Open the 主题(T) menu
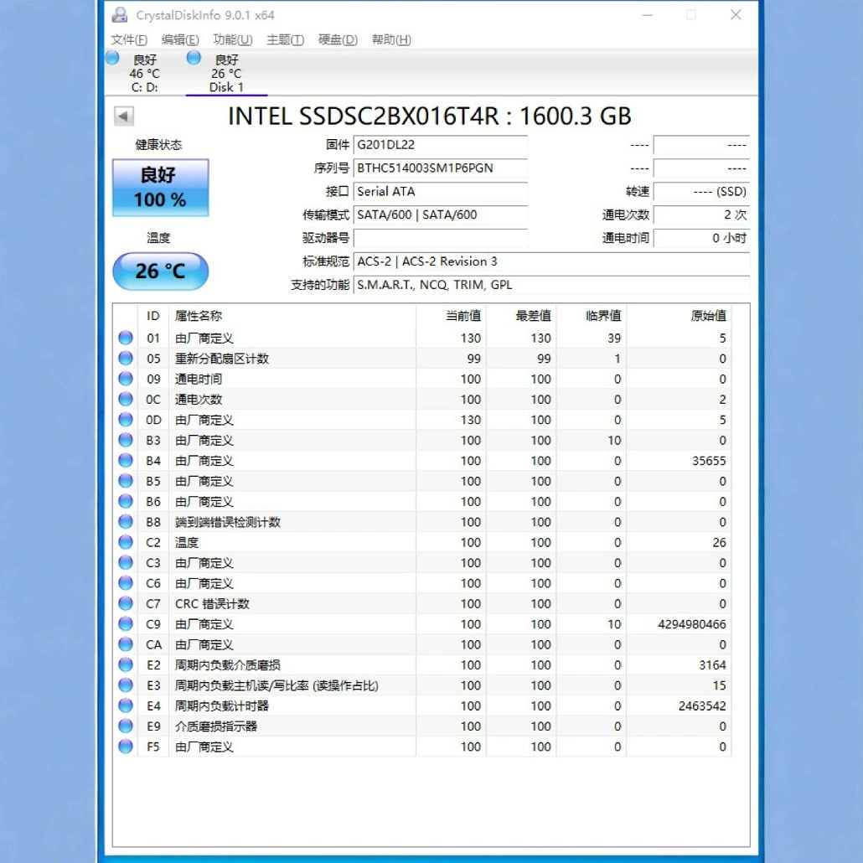This screenshot has width=863, height=863. (x=285, y=39)
